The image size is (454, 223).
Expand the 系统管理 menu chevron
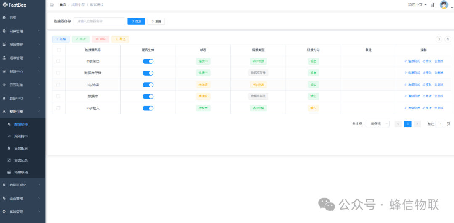pos(40,211)
